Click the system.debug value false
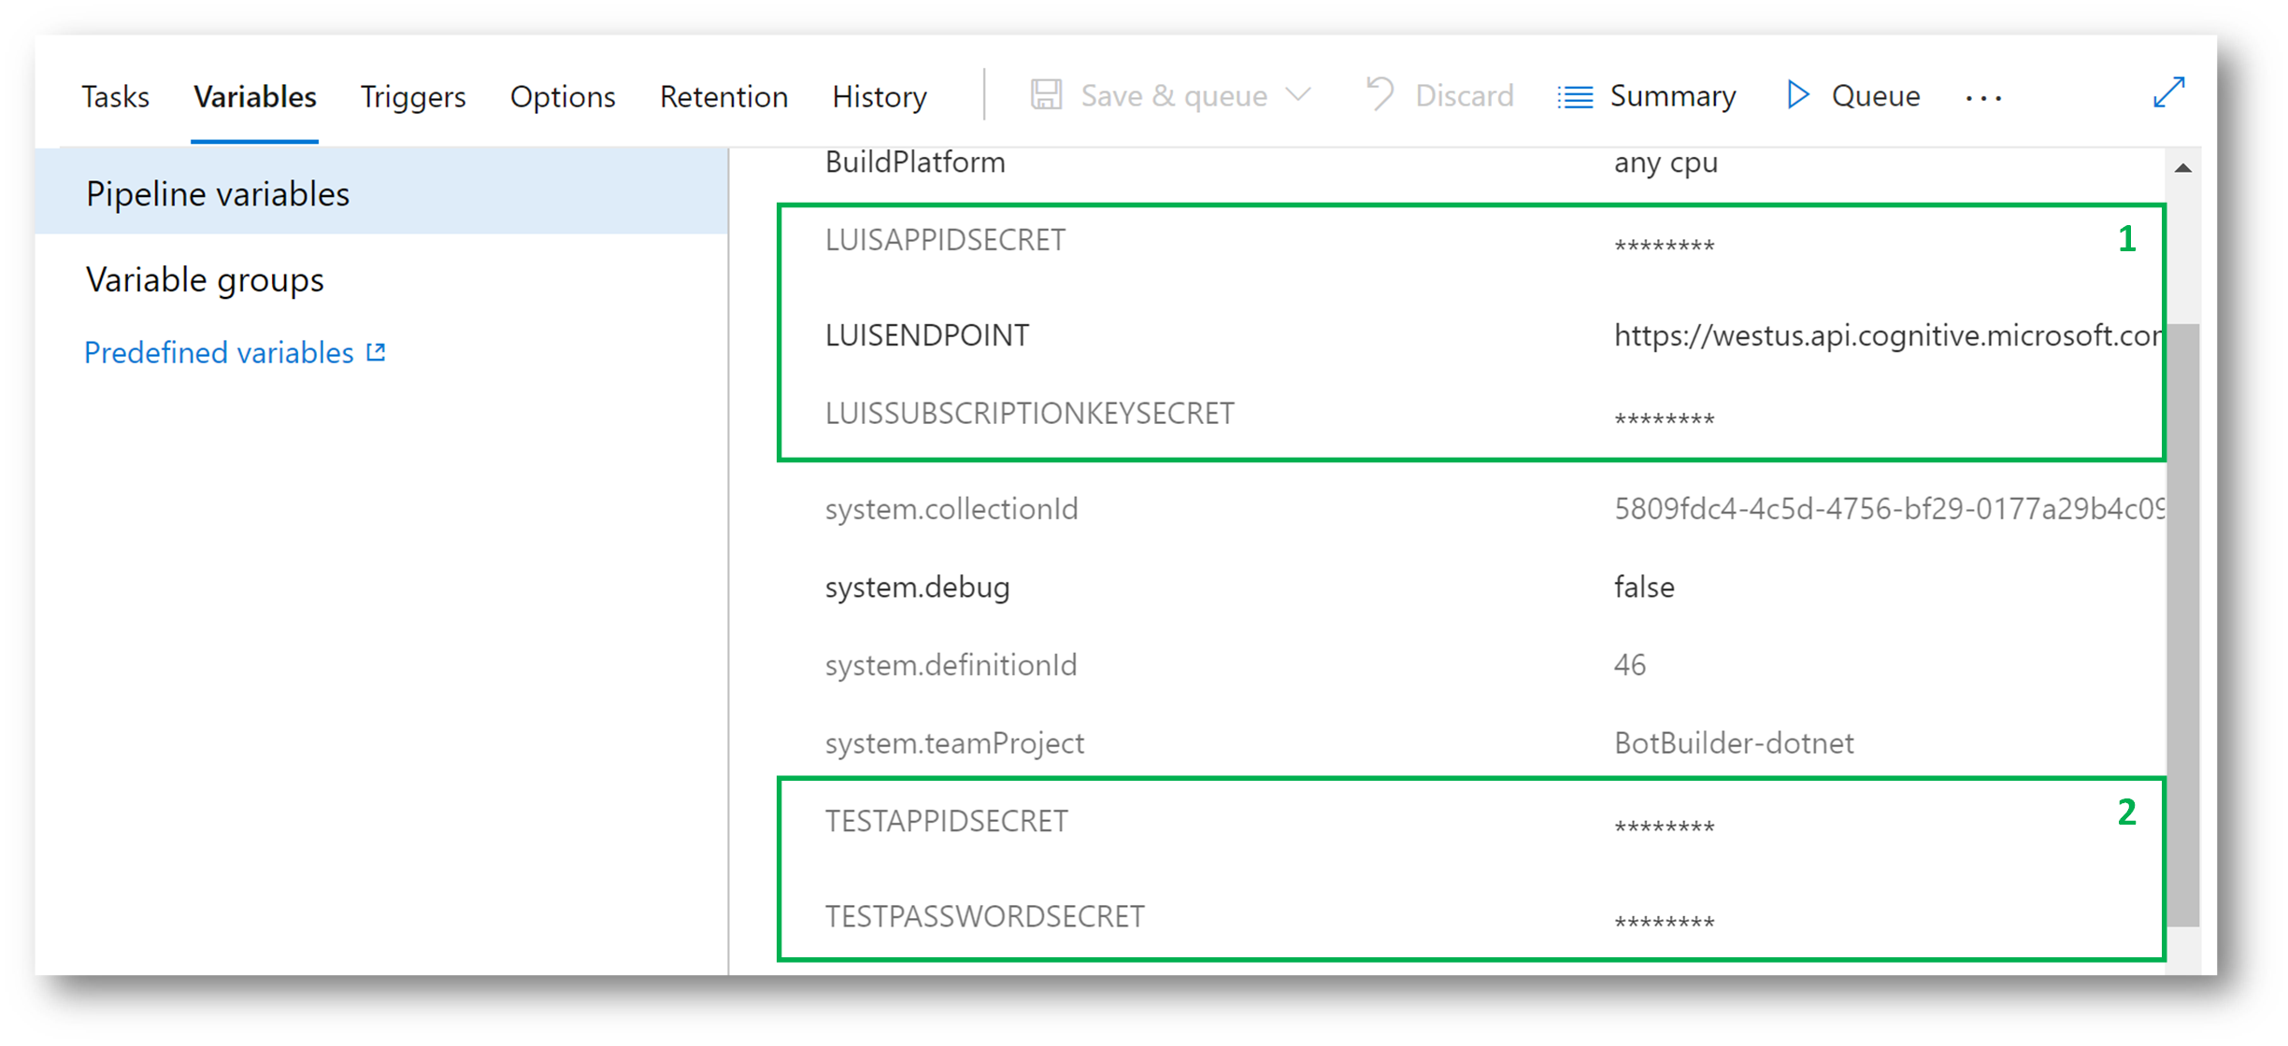 1643,587
